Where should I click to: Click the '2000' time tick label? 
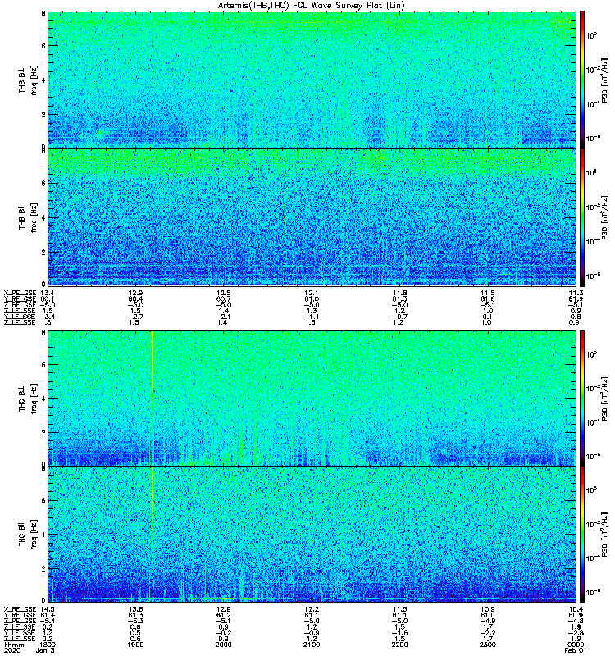(x=223, y=645)
